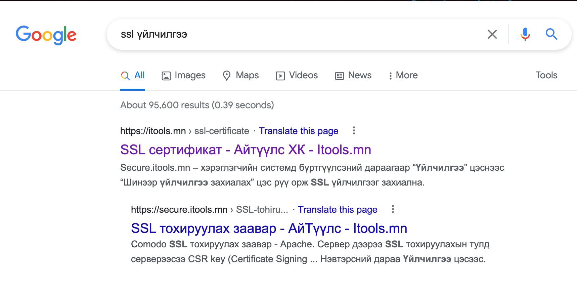Screen dimensions: 577x285
Task: Translate the itools.mn ssl-certificate page
Action: click(x=299, y=131)
